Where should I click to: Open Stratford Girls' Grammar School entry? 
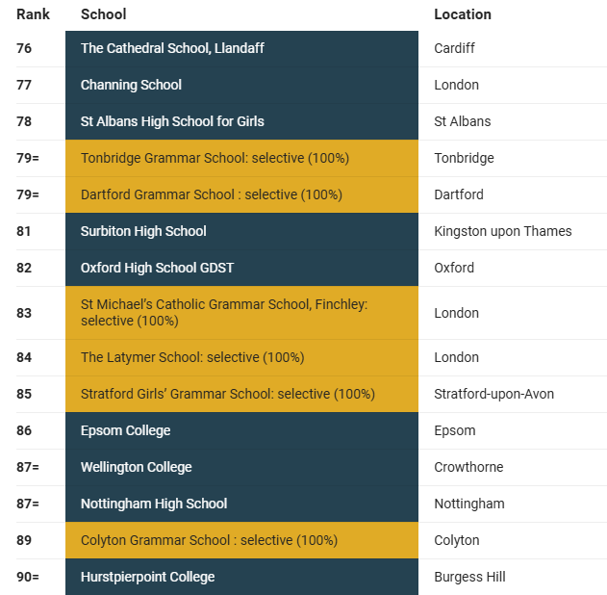click(228, 394)
